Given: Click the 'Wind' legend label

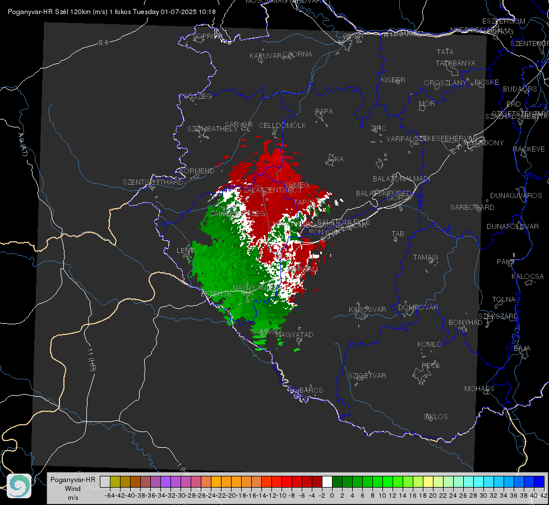Looking at the screenshot, I should point(73,489).
